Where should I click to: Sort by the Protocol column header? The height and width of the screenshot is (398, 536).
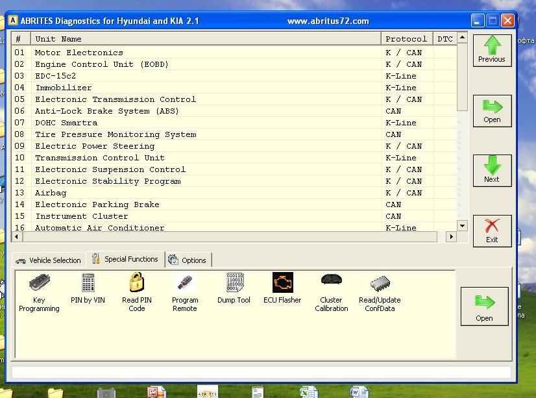click(406, 39)
